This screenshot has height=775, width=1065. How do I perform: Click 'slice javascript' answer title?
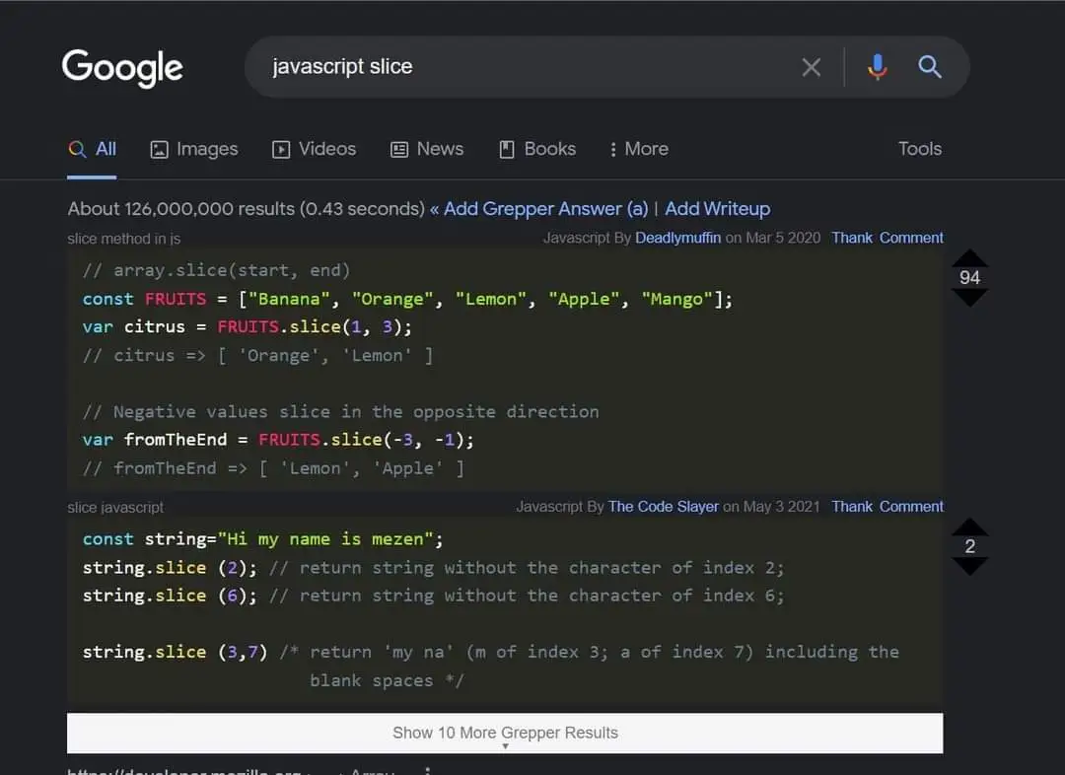115,508
